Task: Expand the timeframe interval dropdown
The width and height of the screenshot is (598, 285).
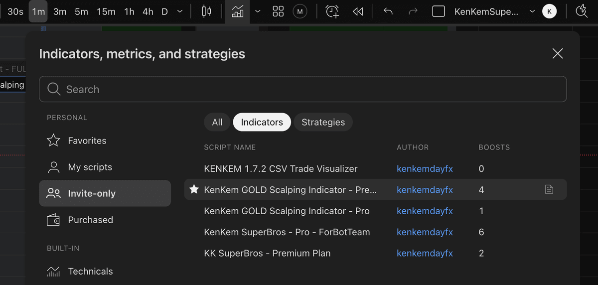Action: 180,11
